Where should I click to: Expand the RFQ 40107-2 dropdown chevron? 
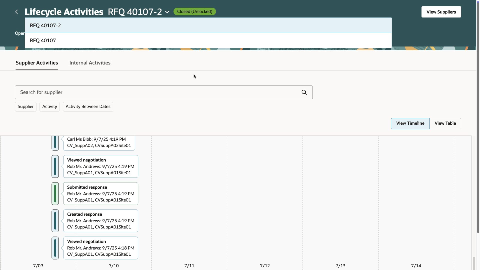pos(167,12)
